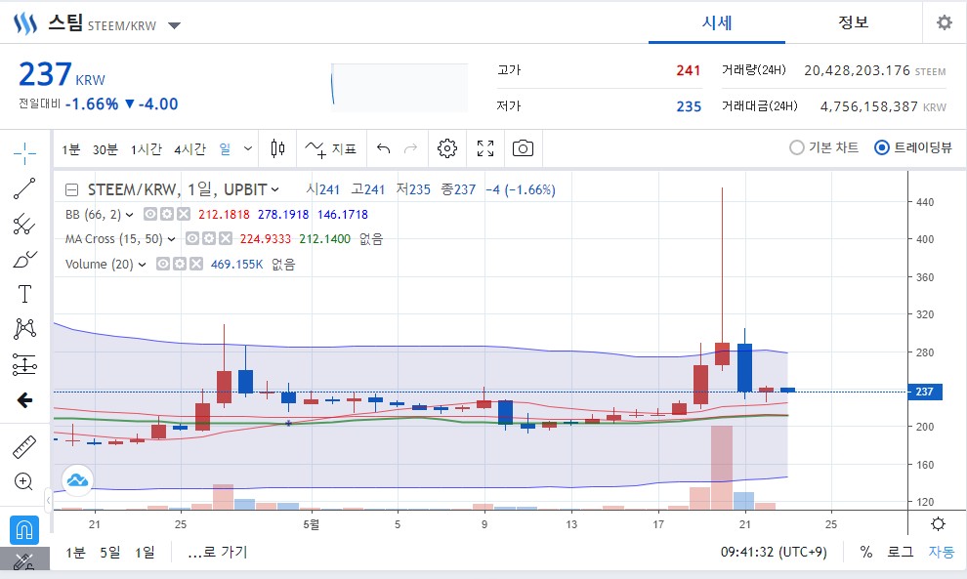Select the Text annotation tool
Screen dimensions: 967x579
(x=24, y=294)
